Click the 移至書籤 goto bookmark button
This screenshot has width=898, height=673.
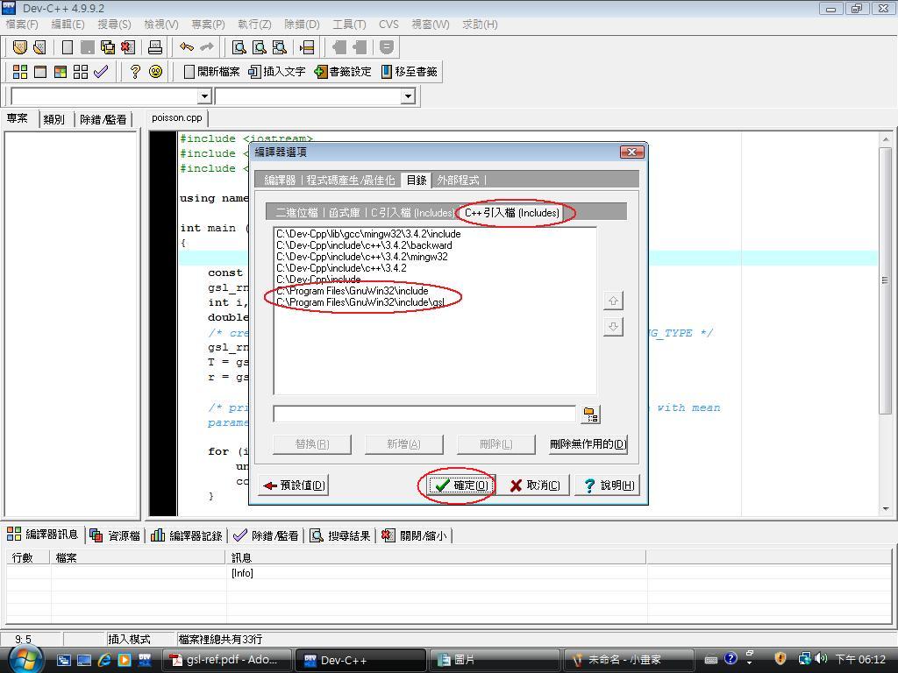coord(409,72)
